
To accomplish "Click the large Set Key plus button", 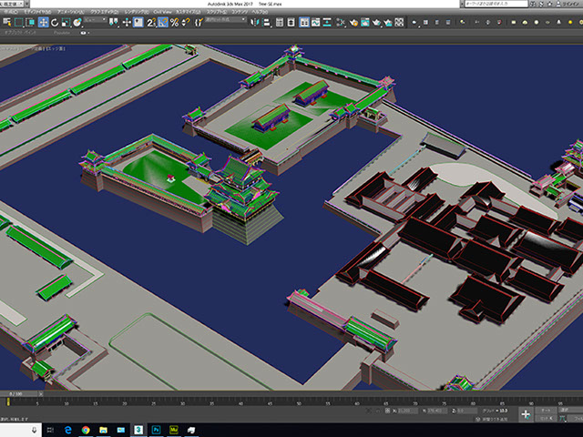I will click(x=526, y=413).
